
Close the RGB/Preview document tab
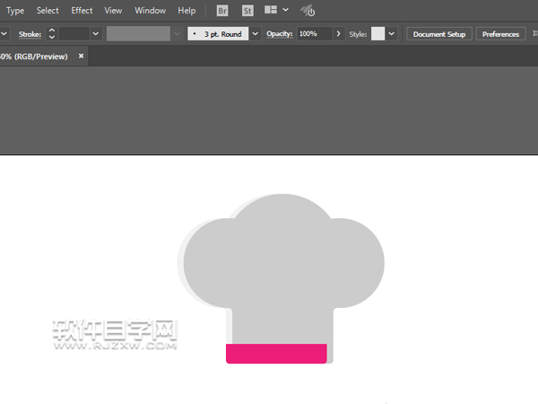click(x=82, y=56)
